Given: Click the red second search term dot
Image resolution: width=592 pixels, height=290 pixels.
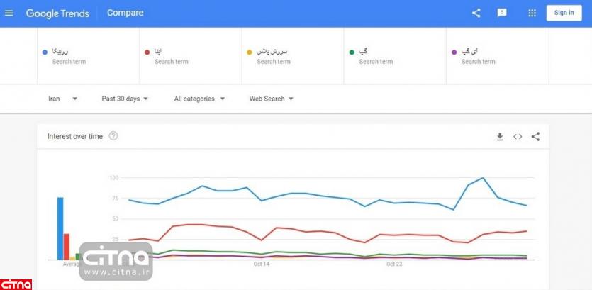Looking at the screenshot, I should click(x=147, y=52).
